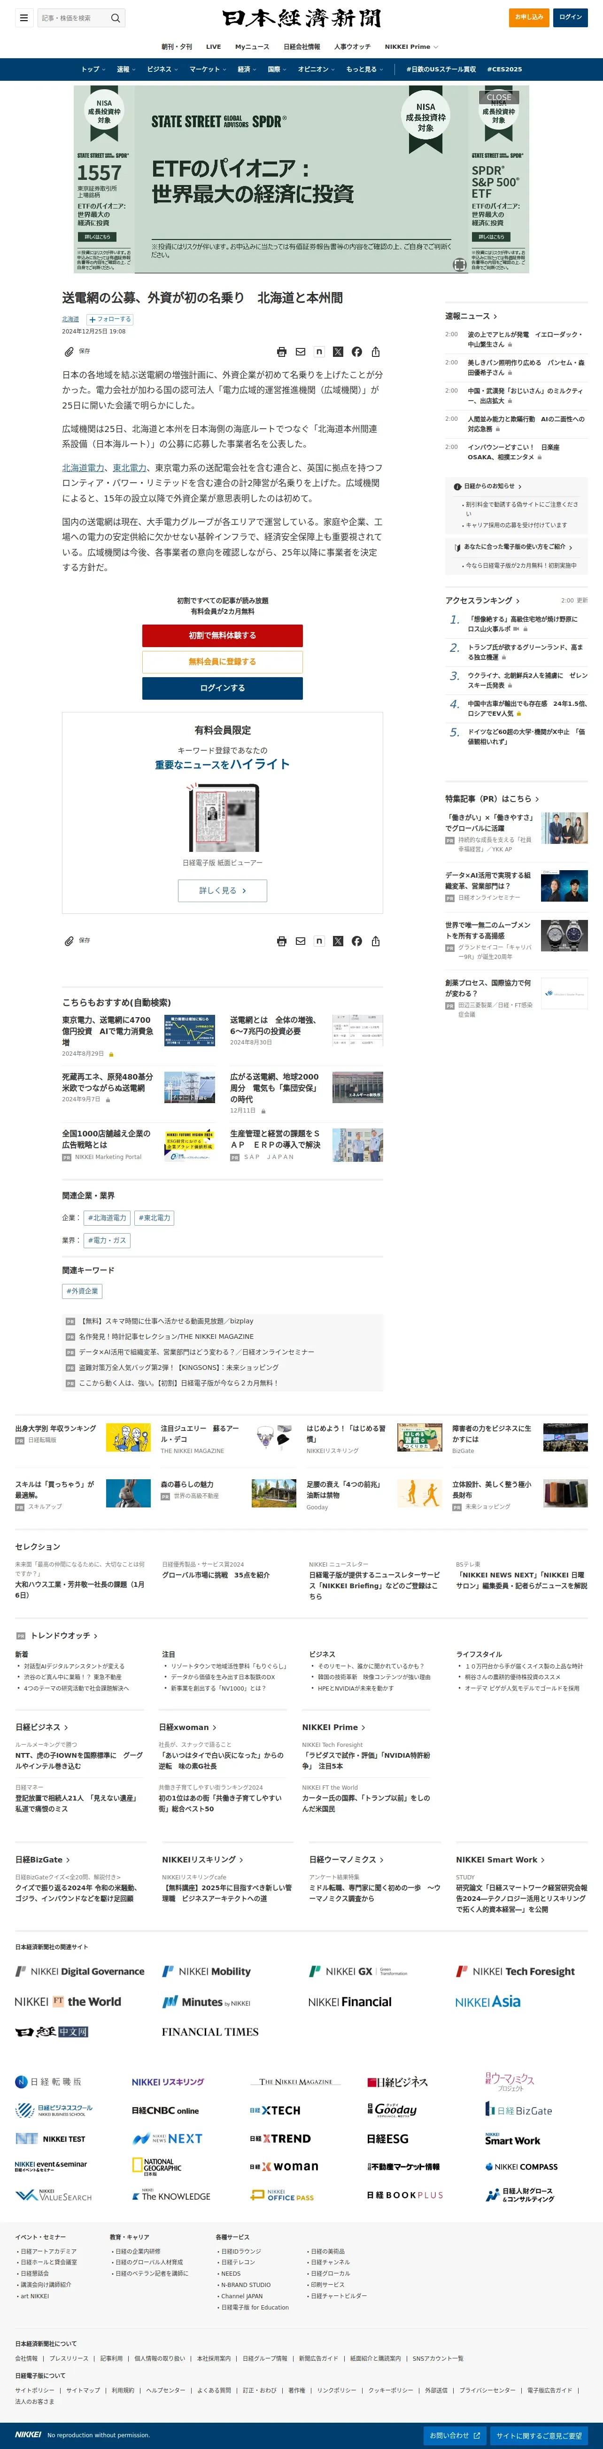Toggle フォローする for 北海道 topic
Image resolution: width=603 pixels, height=2449 pixels.
pyautogui.click(x=110, y=319)
